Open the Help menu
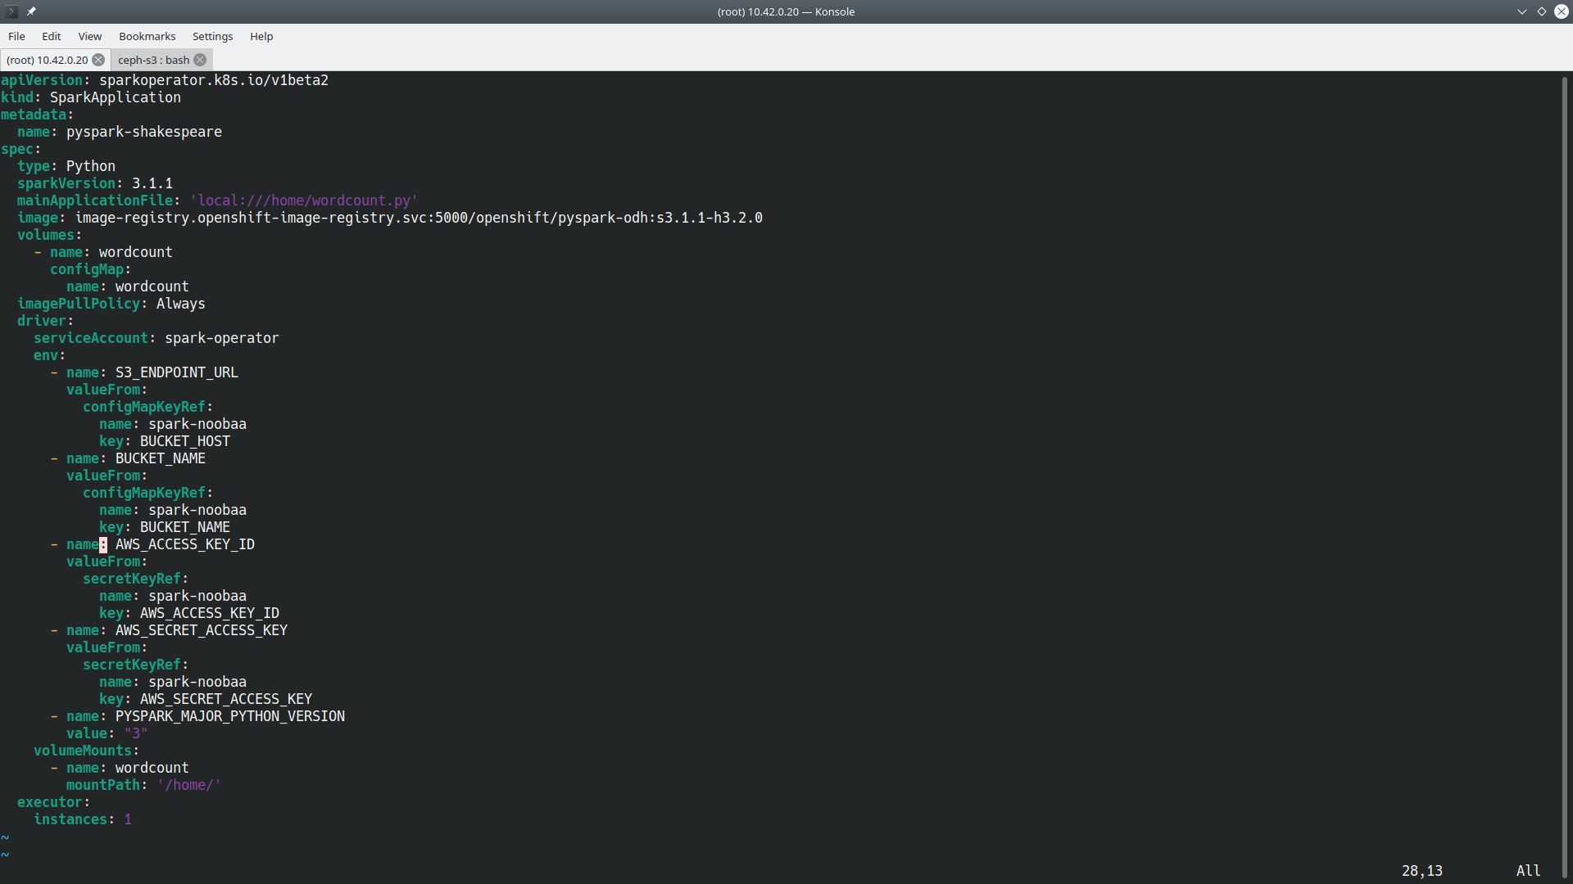Viewport: 1573px width, 884px height. [261, 36]
